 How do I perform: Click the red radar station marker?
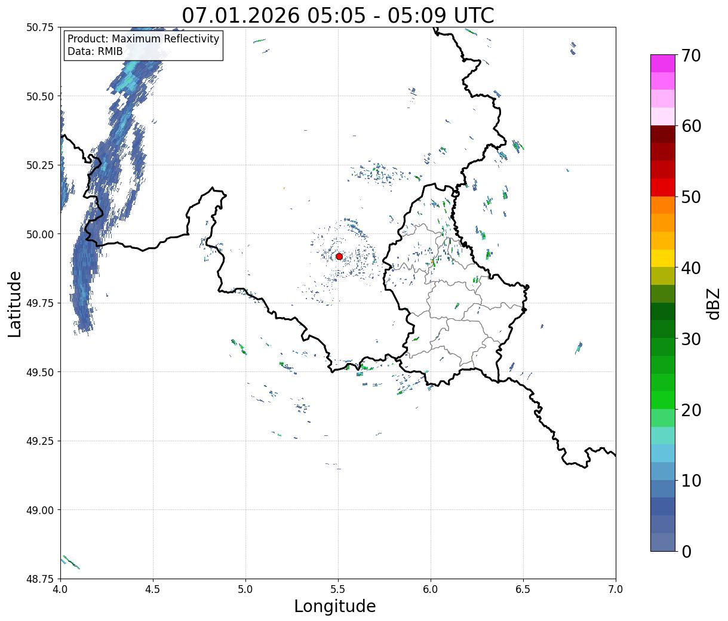(339, 256)
